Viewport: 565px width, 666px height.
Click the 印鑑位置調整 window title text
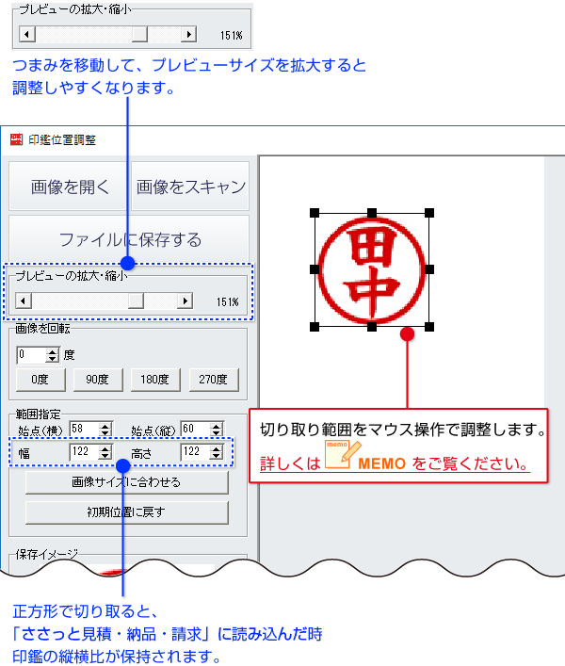62,139
